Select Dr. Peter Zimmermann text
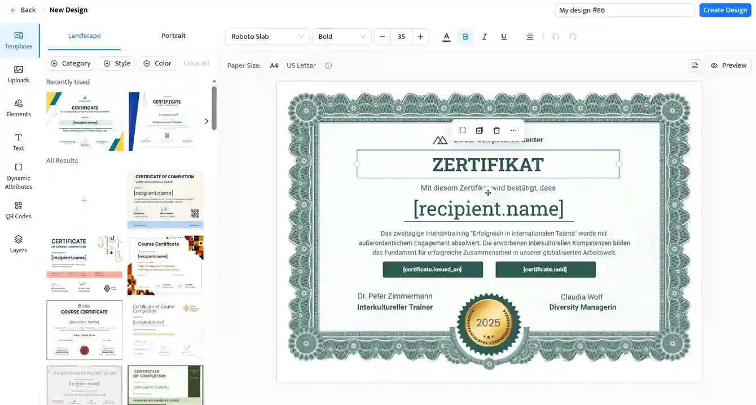The height and width of the screenshot is (405, 756). (395, 296)
